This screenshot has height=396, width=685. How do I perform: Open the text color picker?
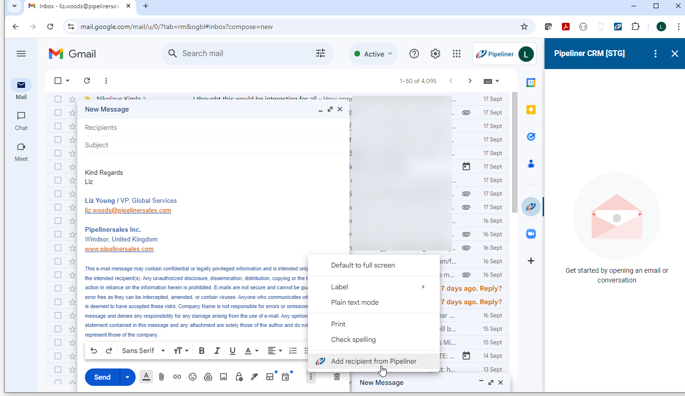tap(251, 351)
